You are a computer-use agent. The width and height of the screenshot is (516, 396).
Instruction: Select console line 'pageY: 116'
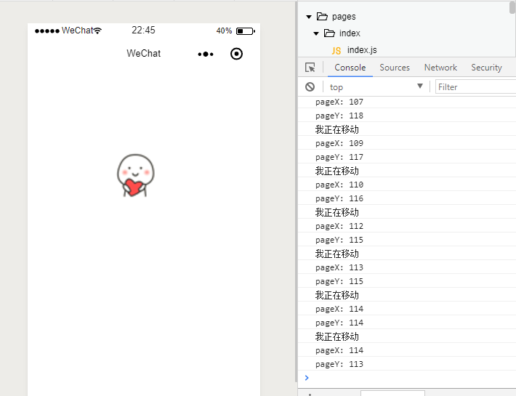pos(339,198)
